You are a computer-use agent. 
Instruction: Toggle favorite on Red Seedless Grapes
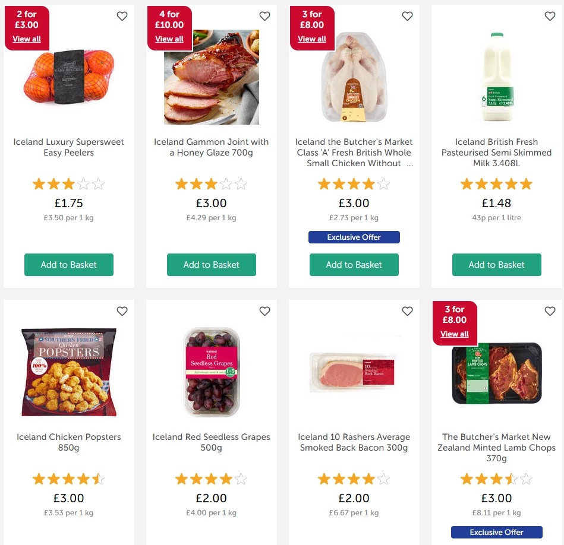point(264,310)
